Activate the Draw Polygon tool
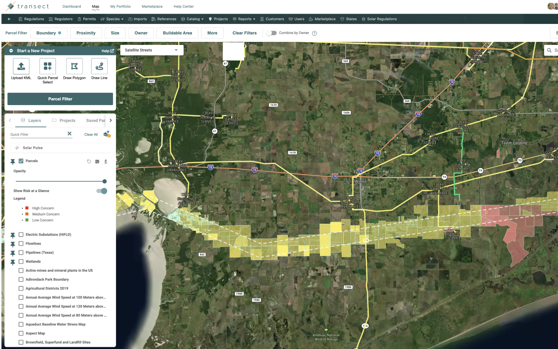Image resolution: width=558 pixels, height=349 pixels. 74,67
